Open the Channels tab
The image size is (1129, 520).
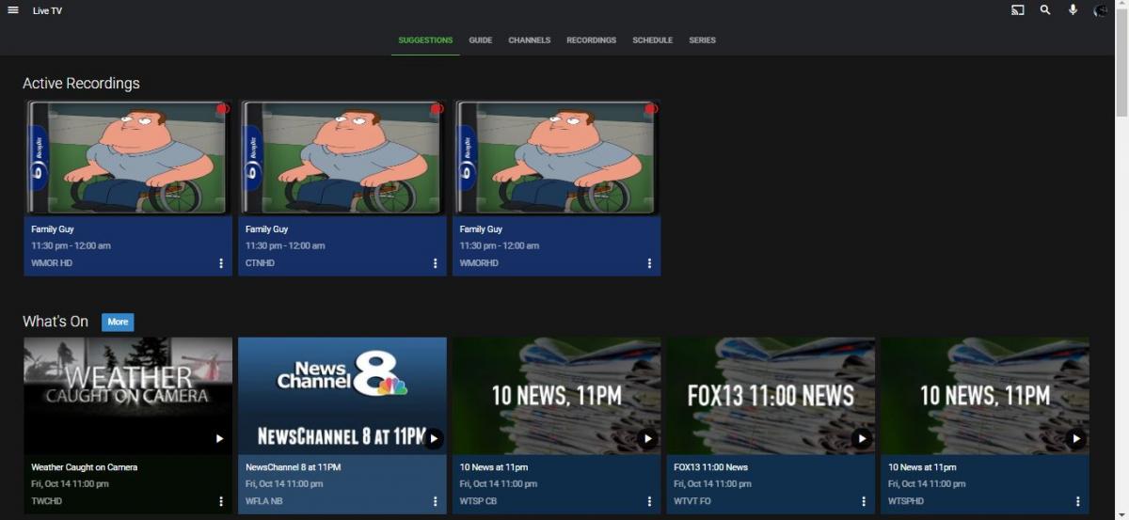pos(530,40)
